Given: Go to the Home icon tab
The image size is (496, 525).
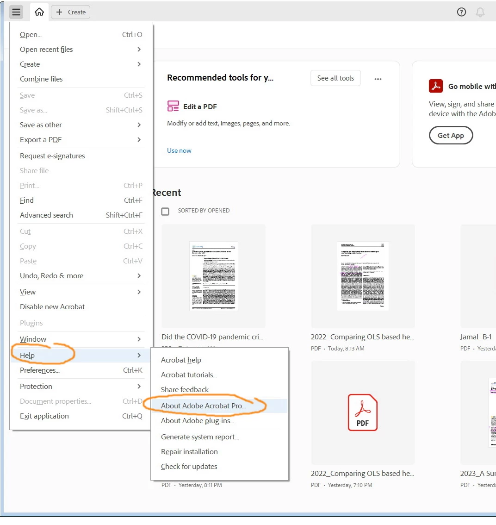Looking at the screenshot, I should pos(39,12).
